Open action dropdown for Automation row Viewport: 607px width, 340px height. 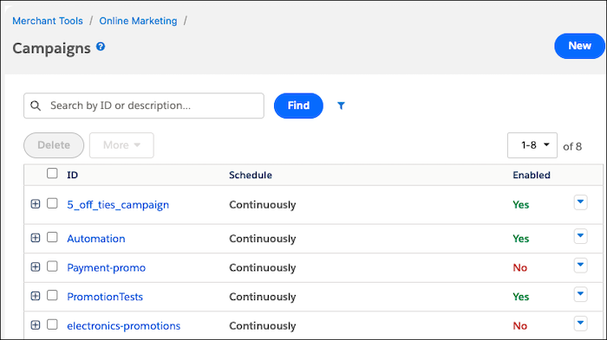click(x=580, y=236)
